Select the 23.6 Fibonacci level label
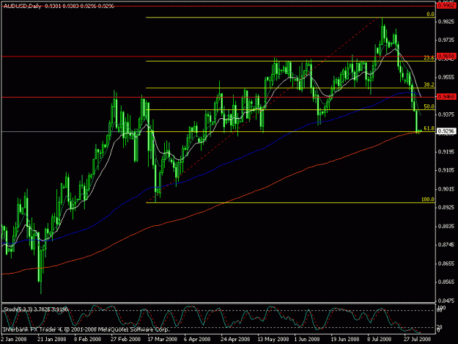Screen dimensions: 458x344 (429, 58)
